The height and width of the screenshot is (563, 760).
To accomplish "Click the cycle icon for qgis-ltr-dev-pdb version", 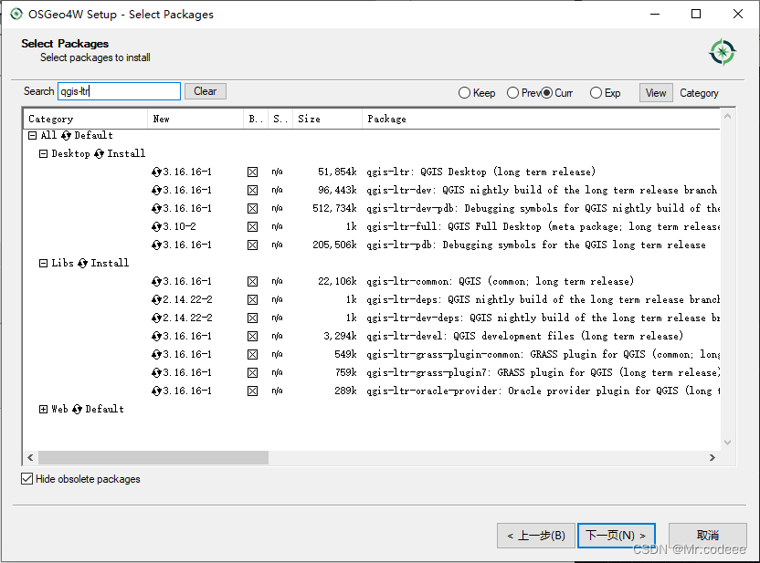I will click(156, 209).
